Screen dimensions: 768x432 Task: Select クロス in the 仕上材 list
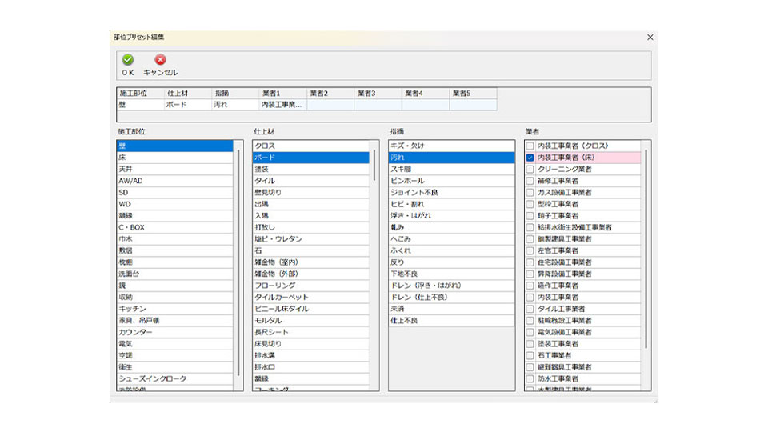pos(311,146)
